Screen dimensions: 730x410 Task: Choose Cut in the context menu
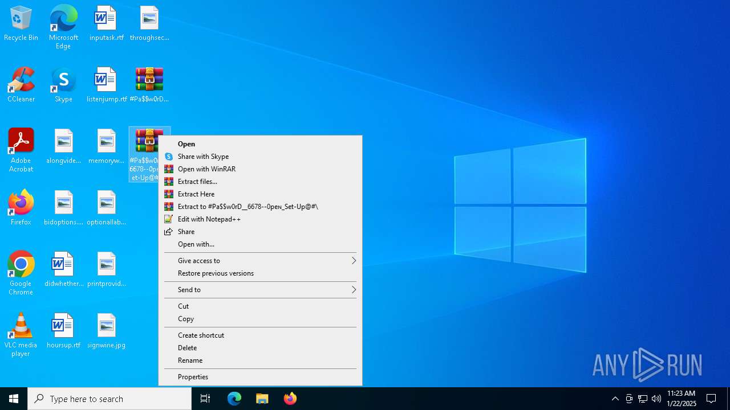[x=260, y=306]
